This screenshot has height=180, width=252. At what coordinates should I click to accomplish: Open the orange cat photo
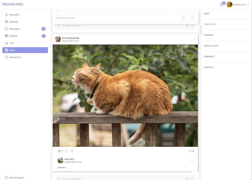[x=125, y=96]
